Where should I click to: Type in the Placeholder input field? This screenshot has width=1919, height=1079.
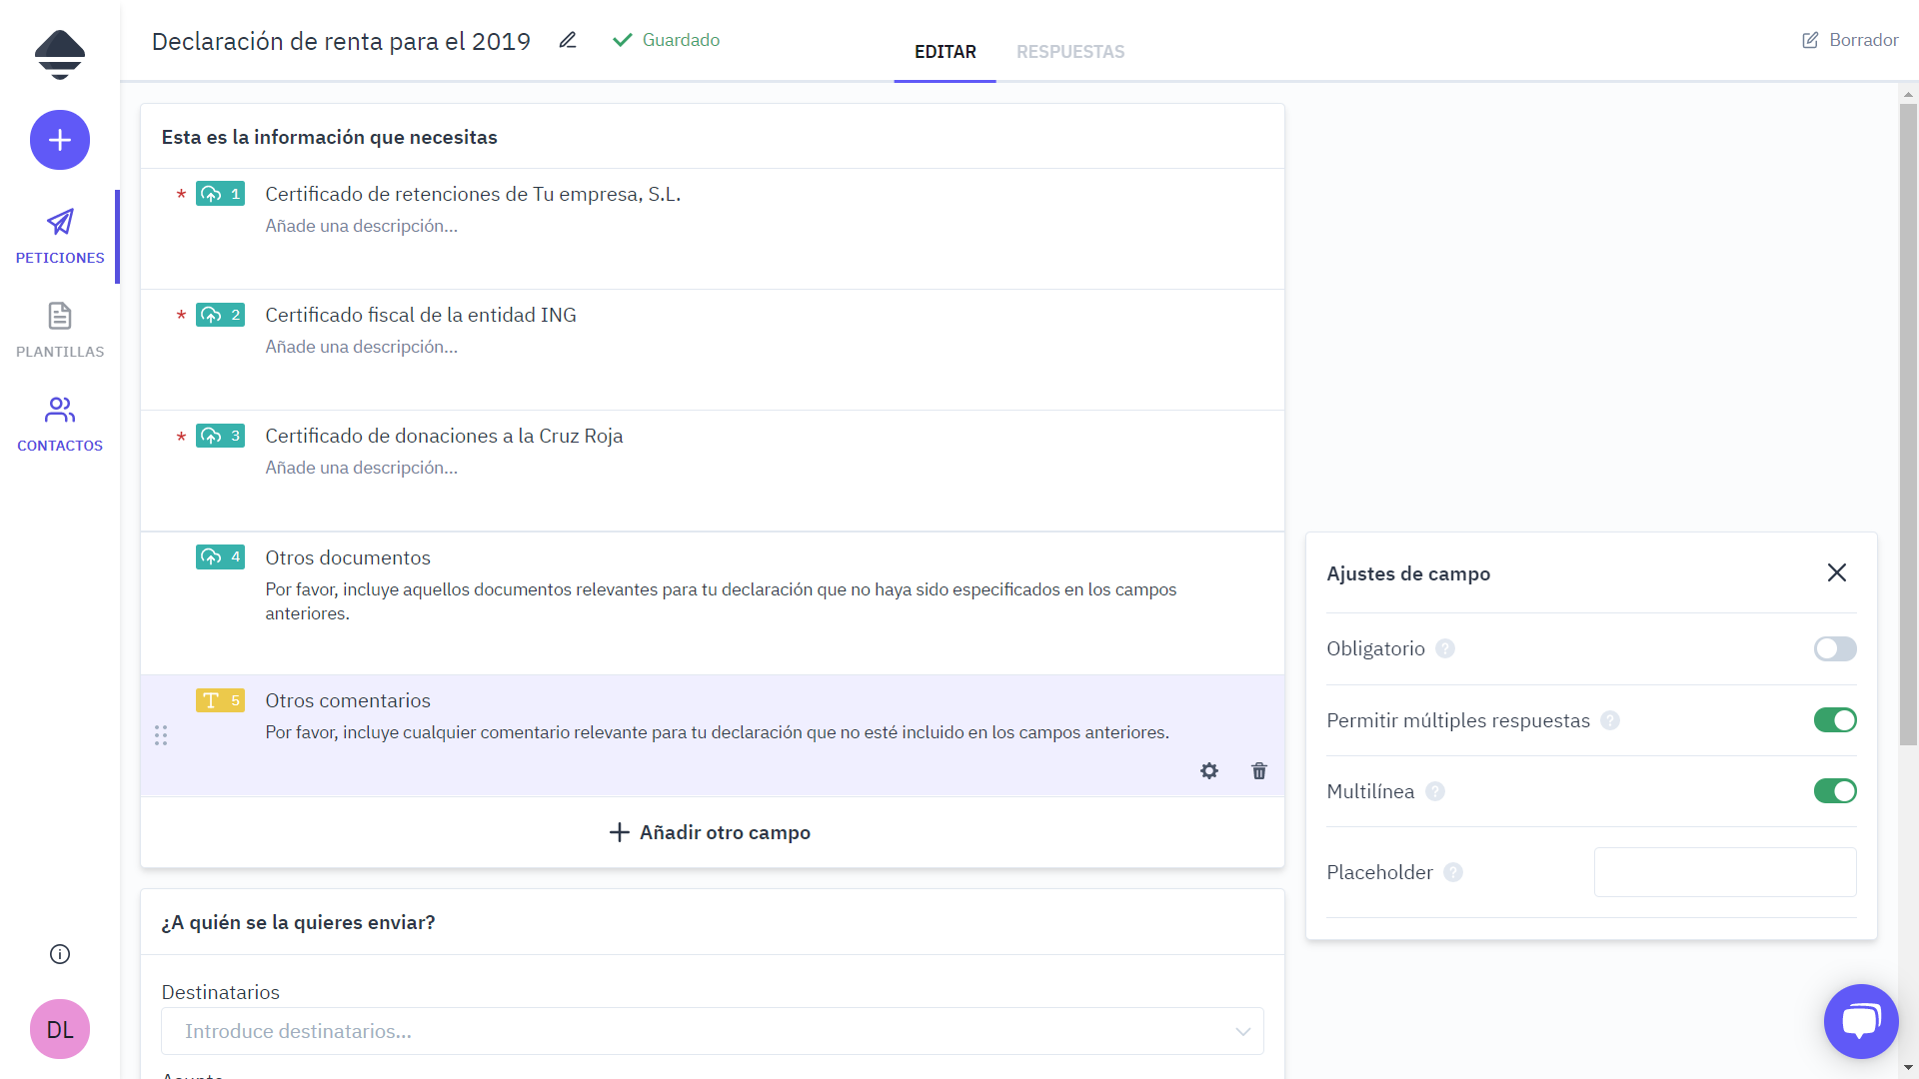tap(1724, 871)
